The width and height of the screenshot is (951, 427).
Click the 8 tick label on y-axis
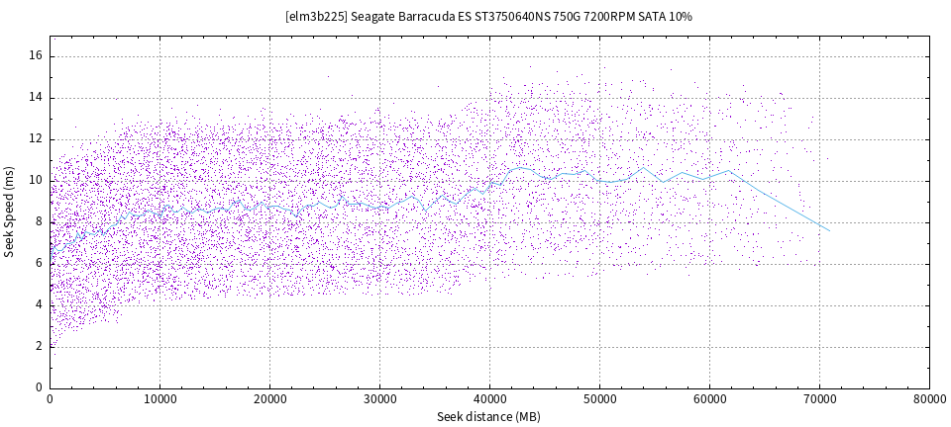pyautogui.click(x=38, y=222)
